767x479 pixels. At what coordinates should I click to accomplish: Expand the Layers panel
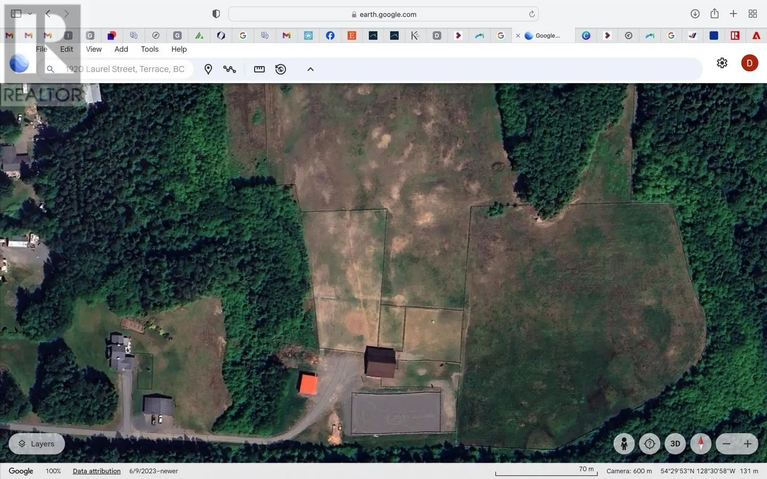(x=37, y=443)
